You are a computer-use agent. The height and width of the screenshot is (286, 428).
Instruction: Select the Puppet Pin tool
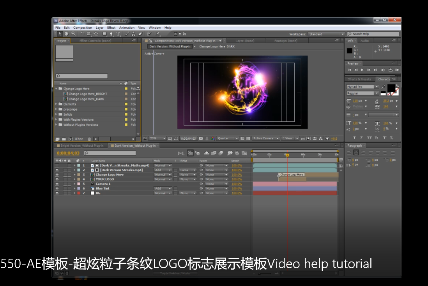pos(158,34)
